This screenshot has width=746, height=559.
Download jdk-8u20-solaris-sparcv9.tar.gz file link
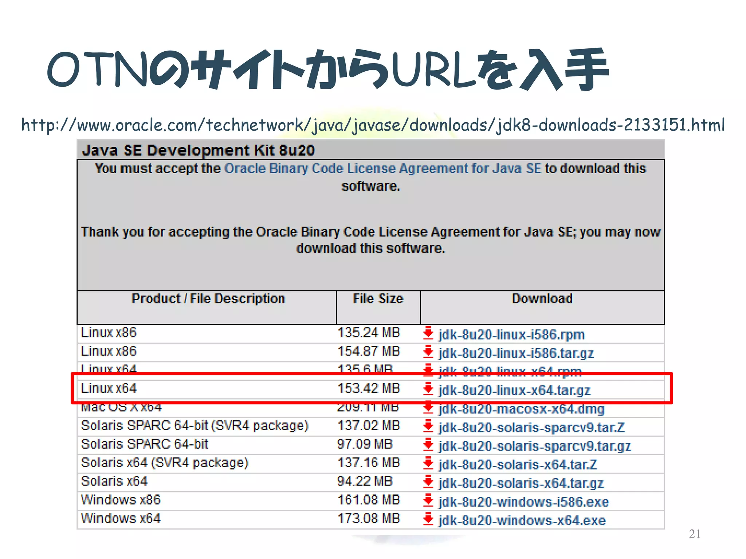click(x=535, y=446)
